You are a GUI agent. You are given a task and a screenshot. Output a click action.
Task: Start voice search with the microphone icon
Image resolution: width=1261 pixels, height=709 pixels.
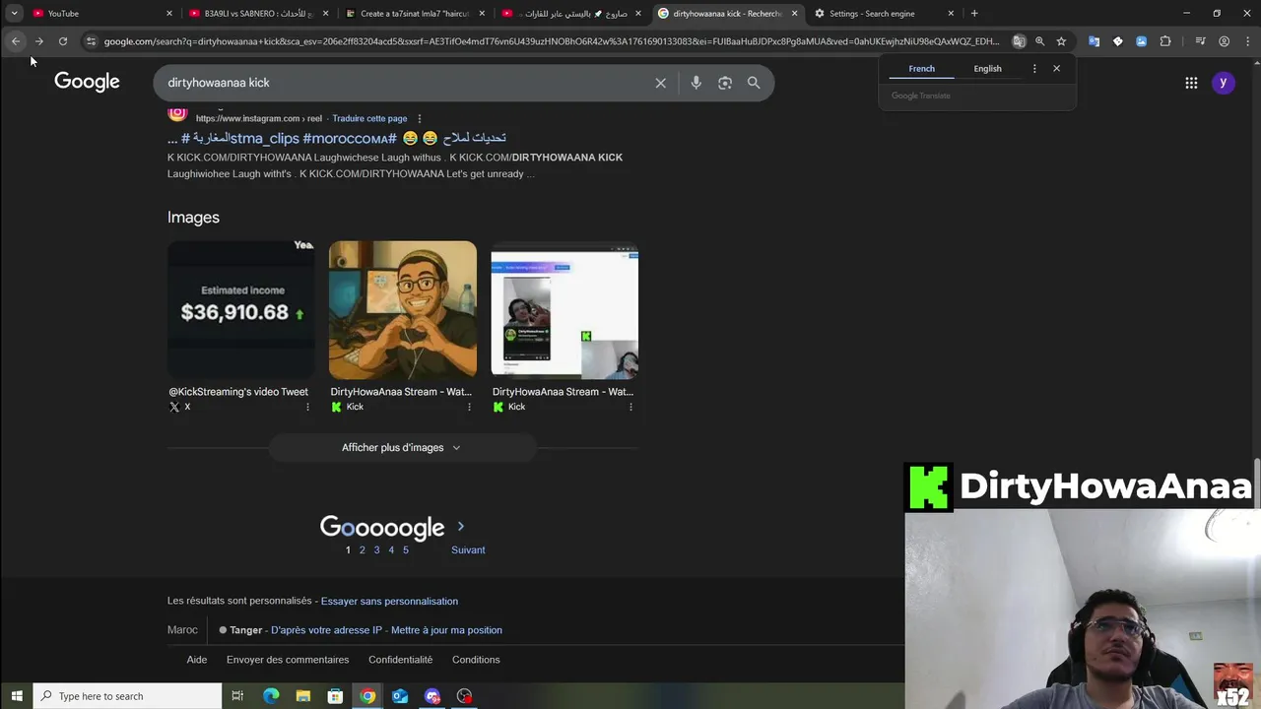click(x=696, y=83)
